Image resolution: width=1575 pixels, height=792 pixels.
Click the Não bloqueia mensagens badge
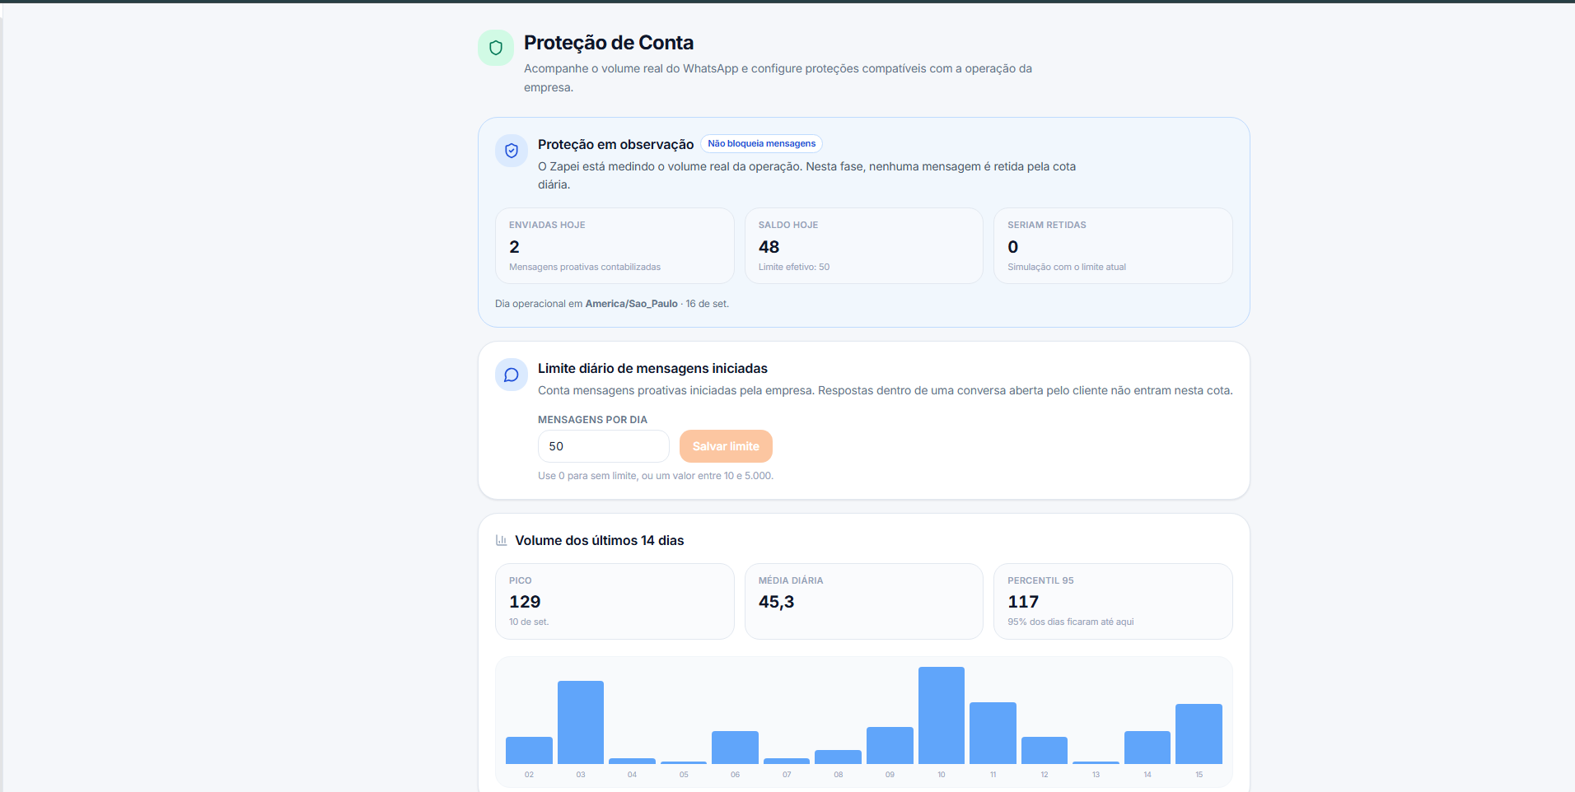point(761,143)
